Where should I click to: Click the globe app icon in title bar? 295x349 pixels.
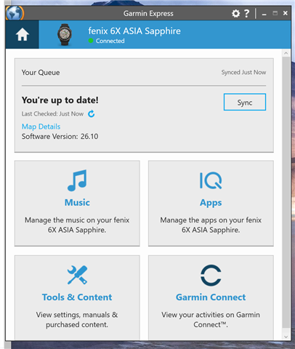(x=15, y=13)
